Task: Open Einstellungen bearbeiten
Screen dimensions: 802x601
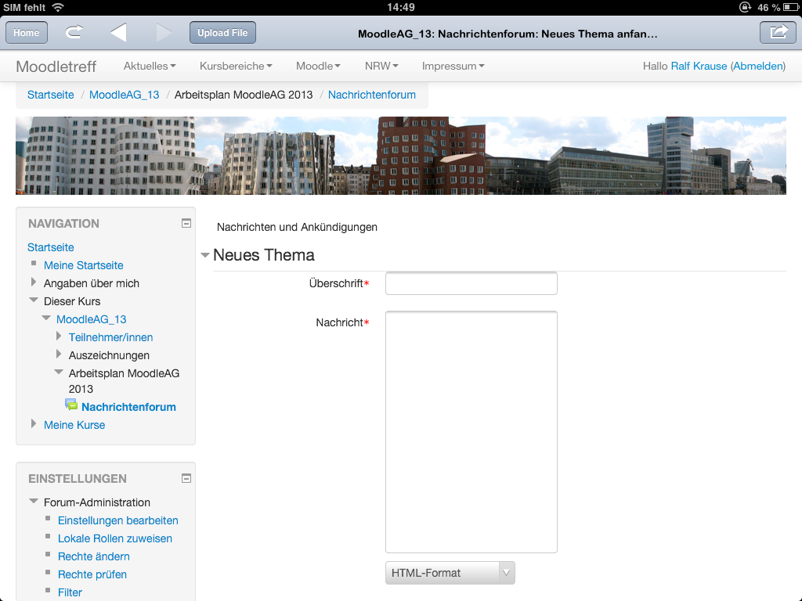Action: click(117, 520)
